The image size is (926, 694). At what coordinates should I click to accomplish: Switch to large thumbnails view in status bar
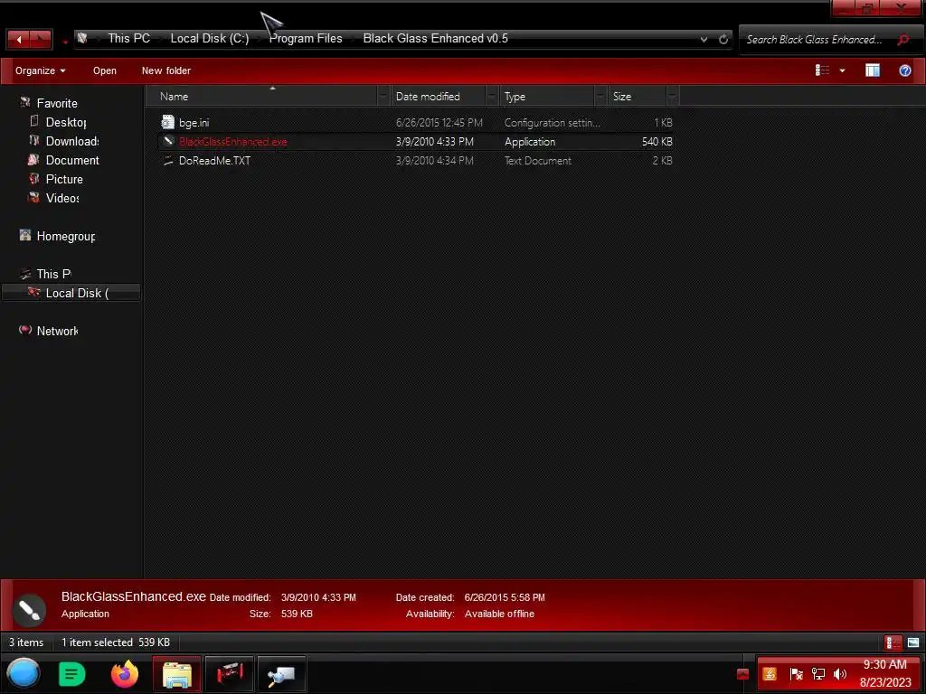coord(913,642)
